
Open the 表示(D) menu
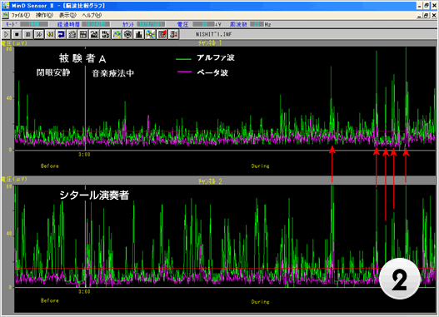pos(67,15)
